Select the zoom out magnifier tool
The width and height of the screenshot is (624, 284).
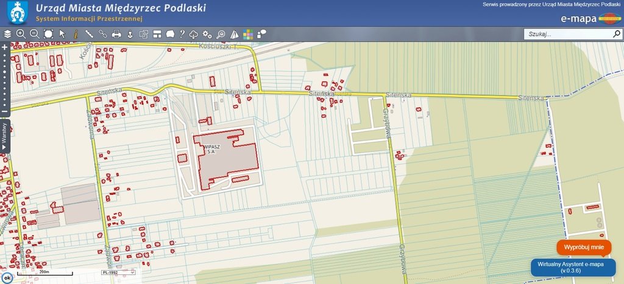(x=34, y=34)
